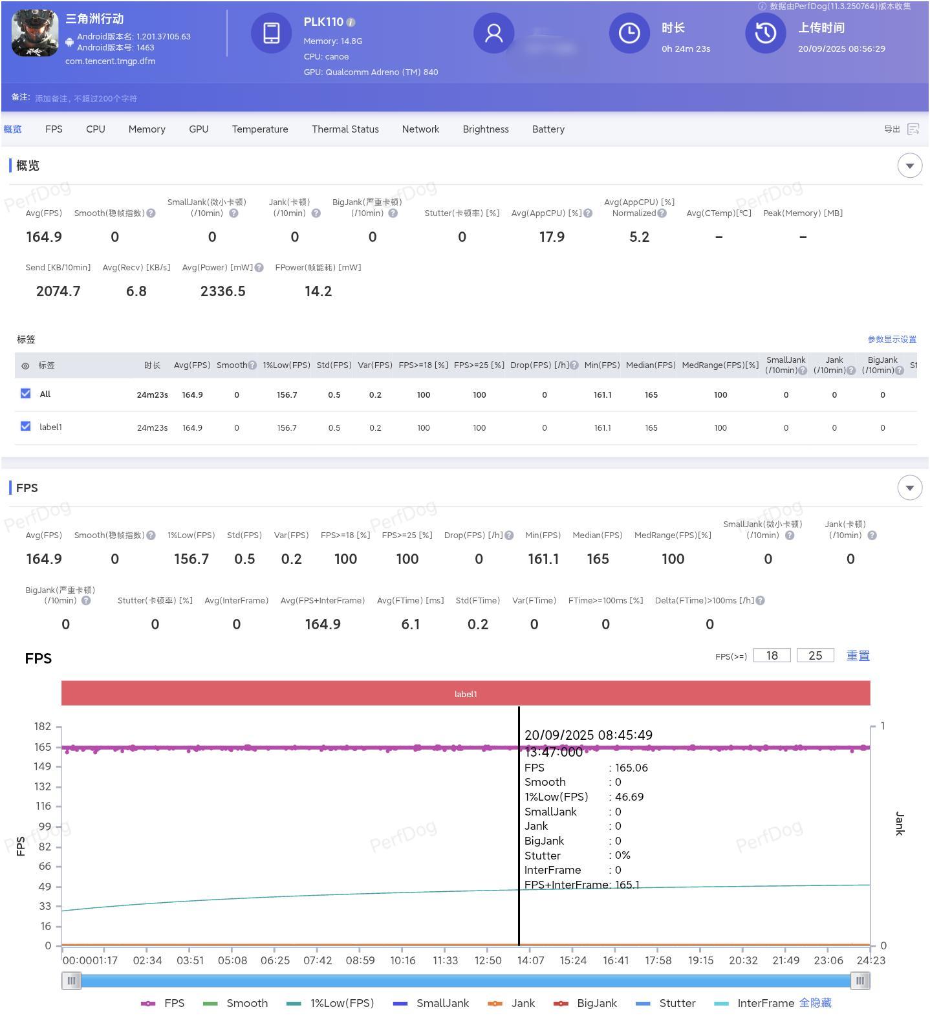The width and height of the screenshot is (930, 1027).
Task: Switch to the FPS tab
Action: (x=54, y=129)
